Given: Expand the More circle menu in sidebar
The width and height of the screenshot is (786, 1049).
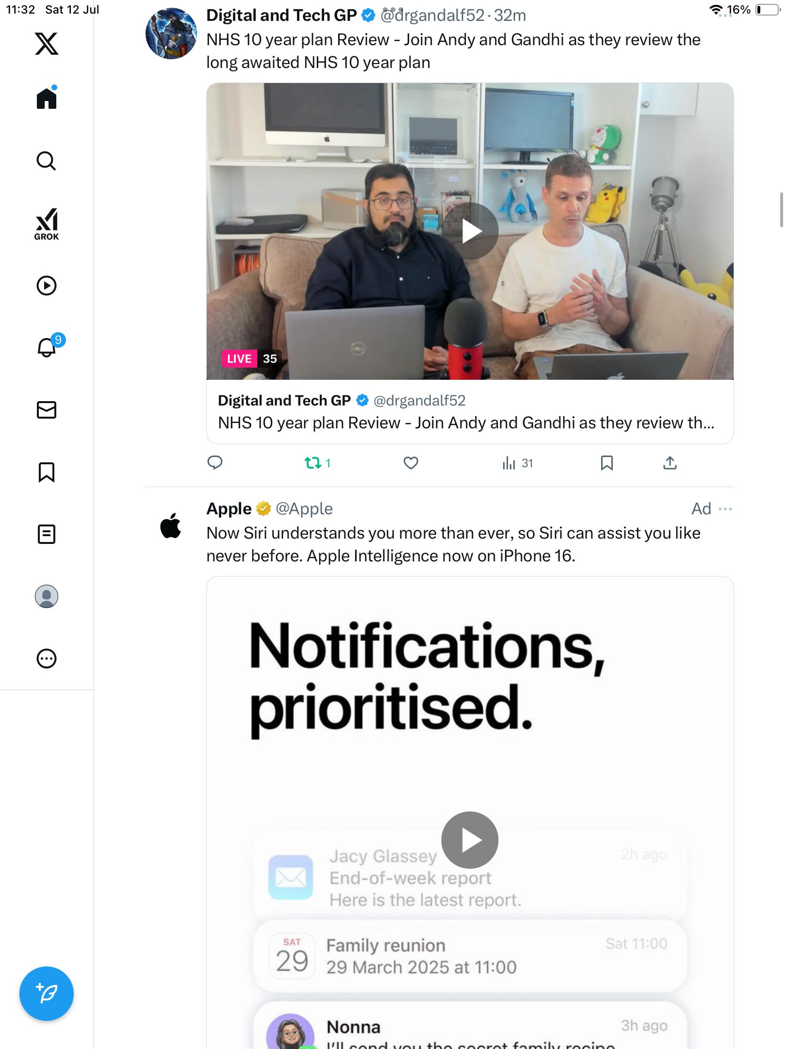Looking at the screenshot, I should (x=47, y=659).
